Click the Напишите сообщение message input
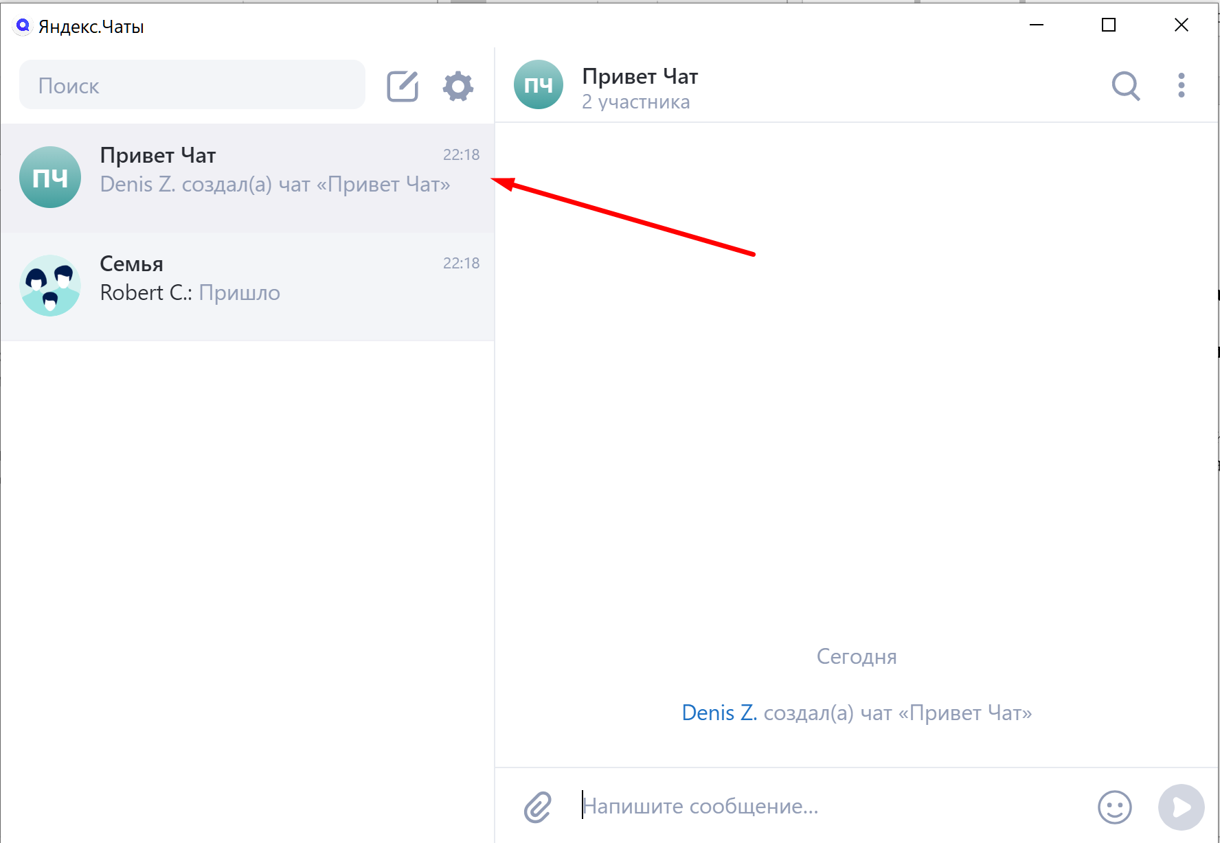 824,806
